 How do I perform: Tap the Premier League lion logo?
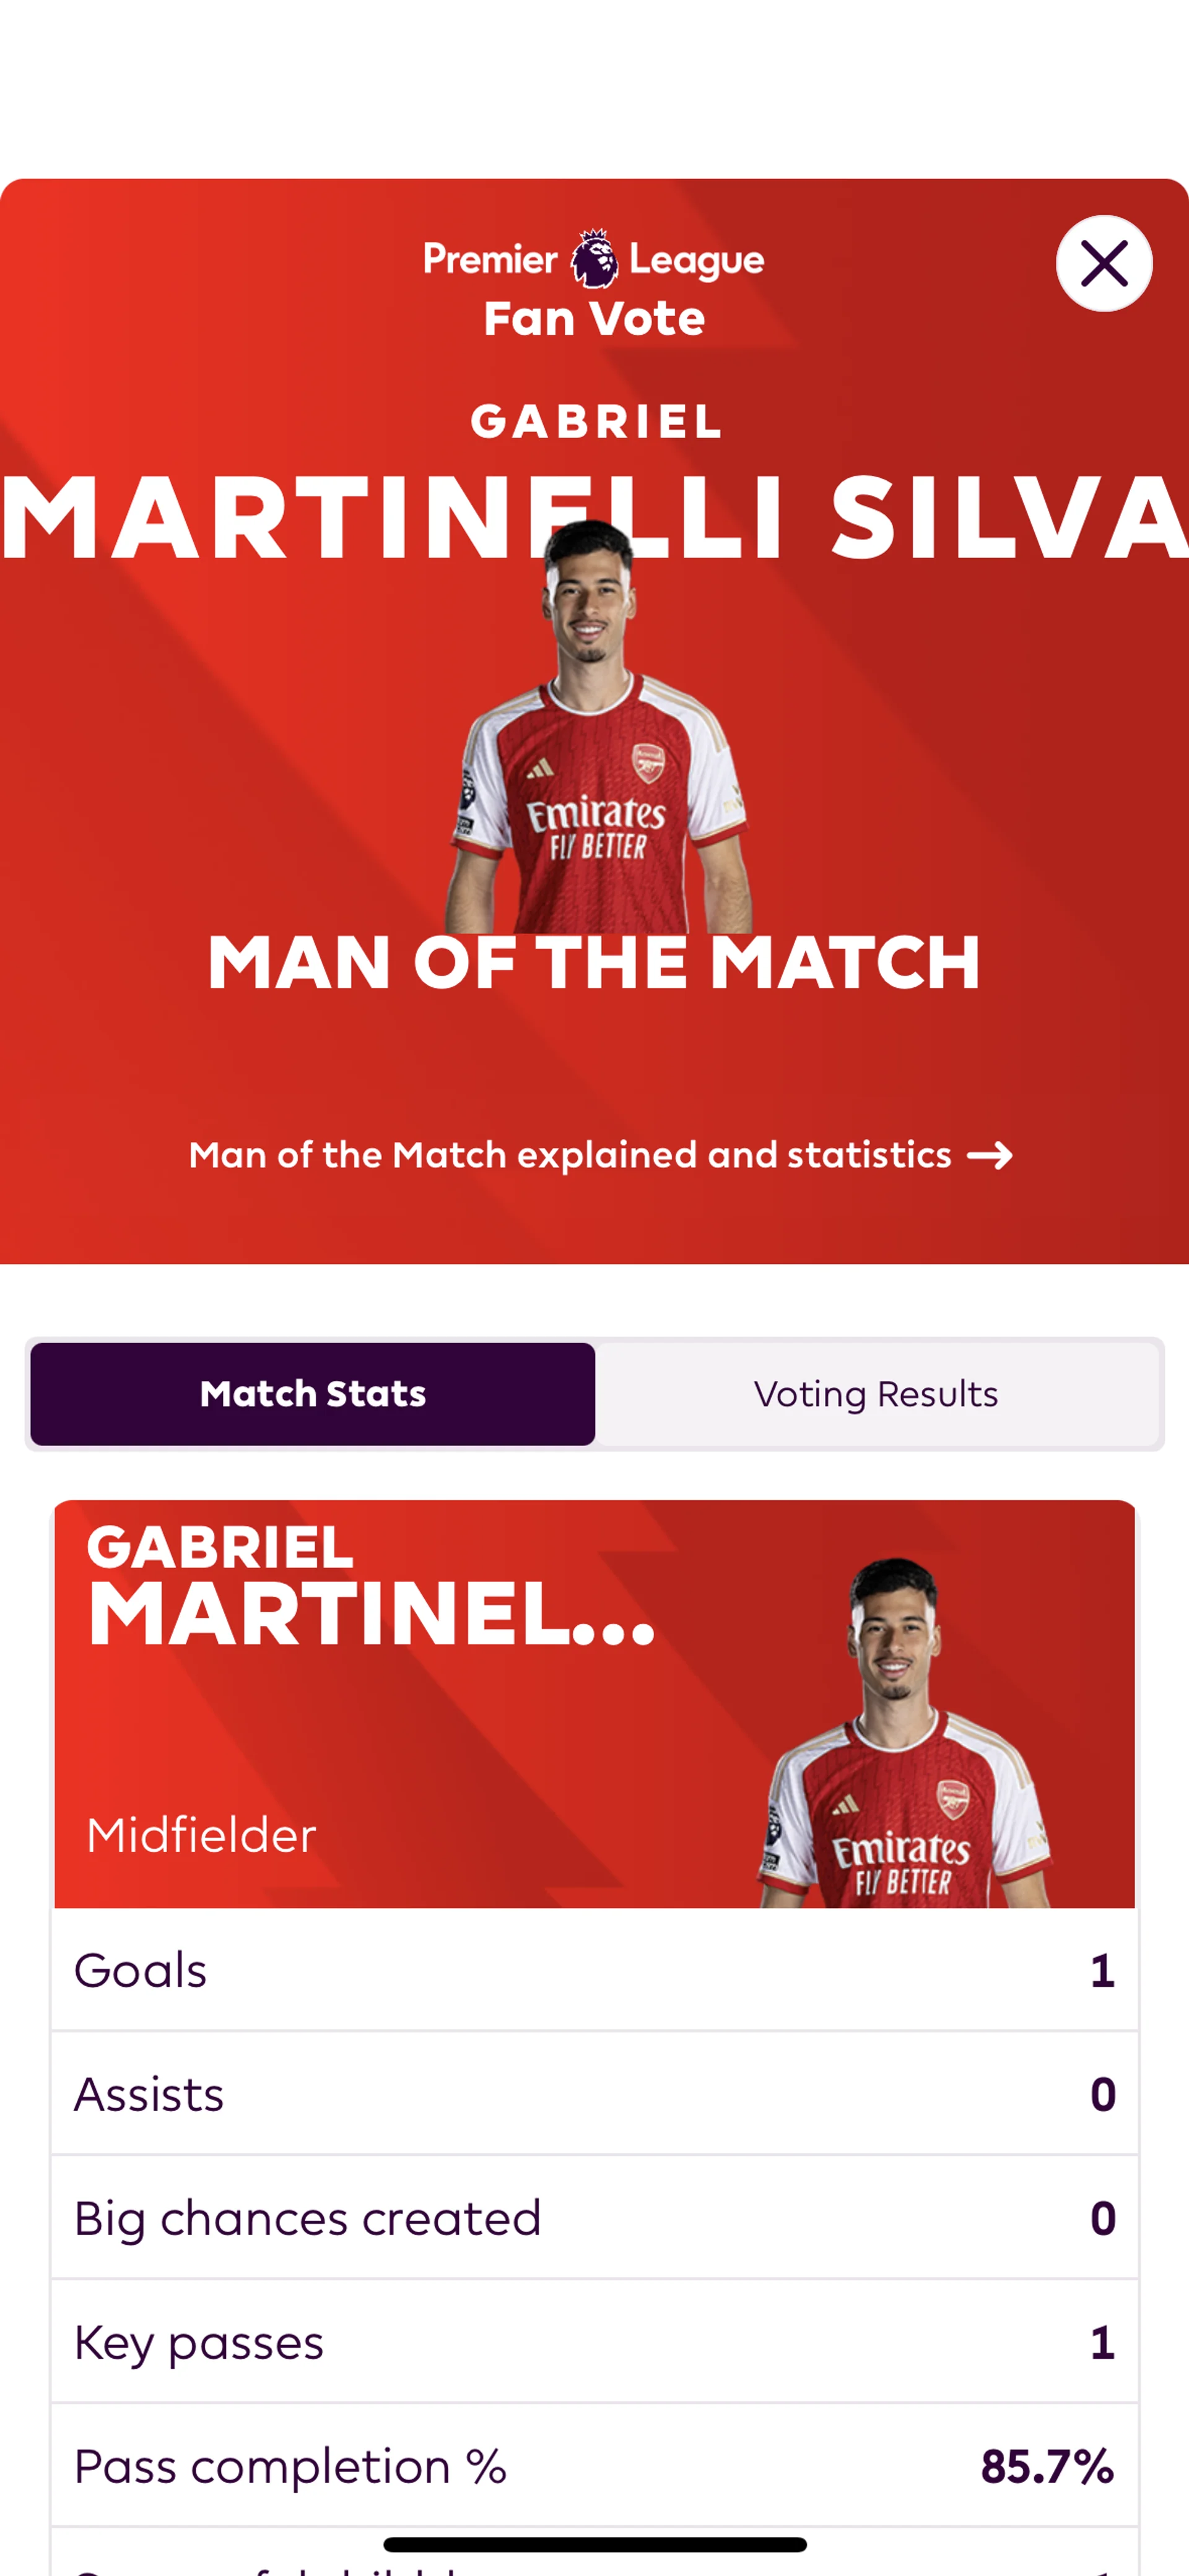coord(593,258)
